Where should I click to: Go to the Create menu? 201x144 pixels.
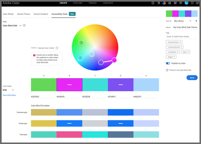[63, 3]
